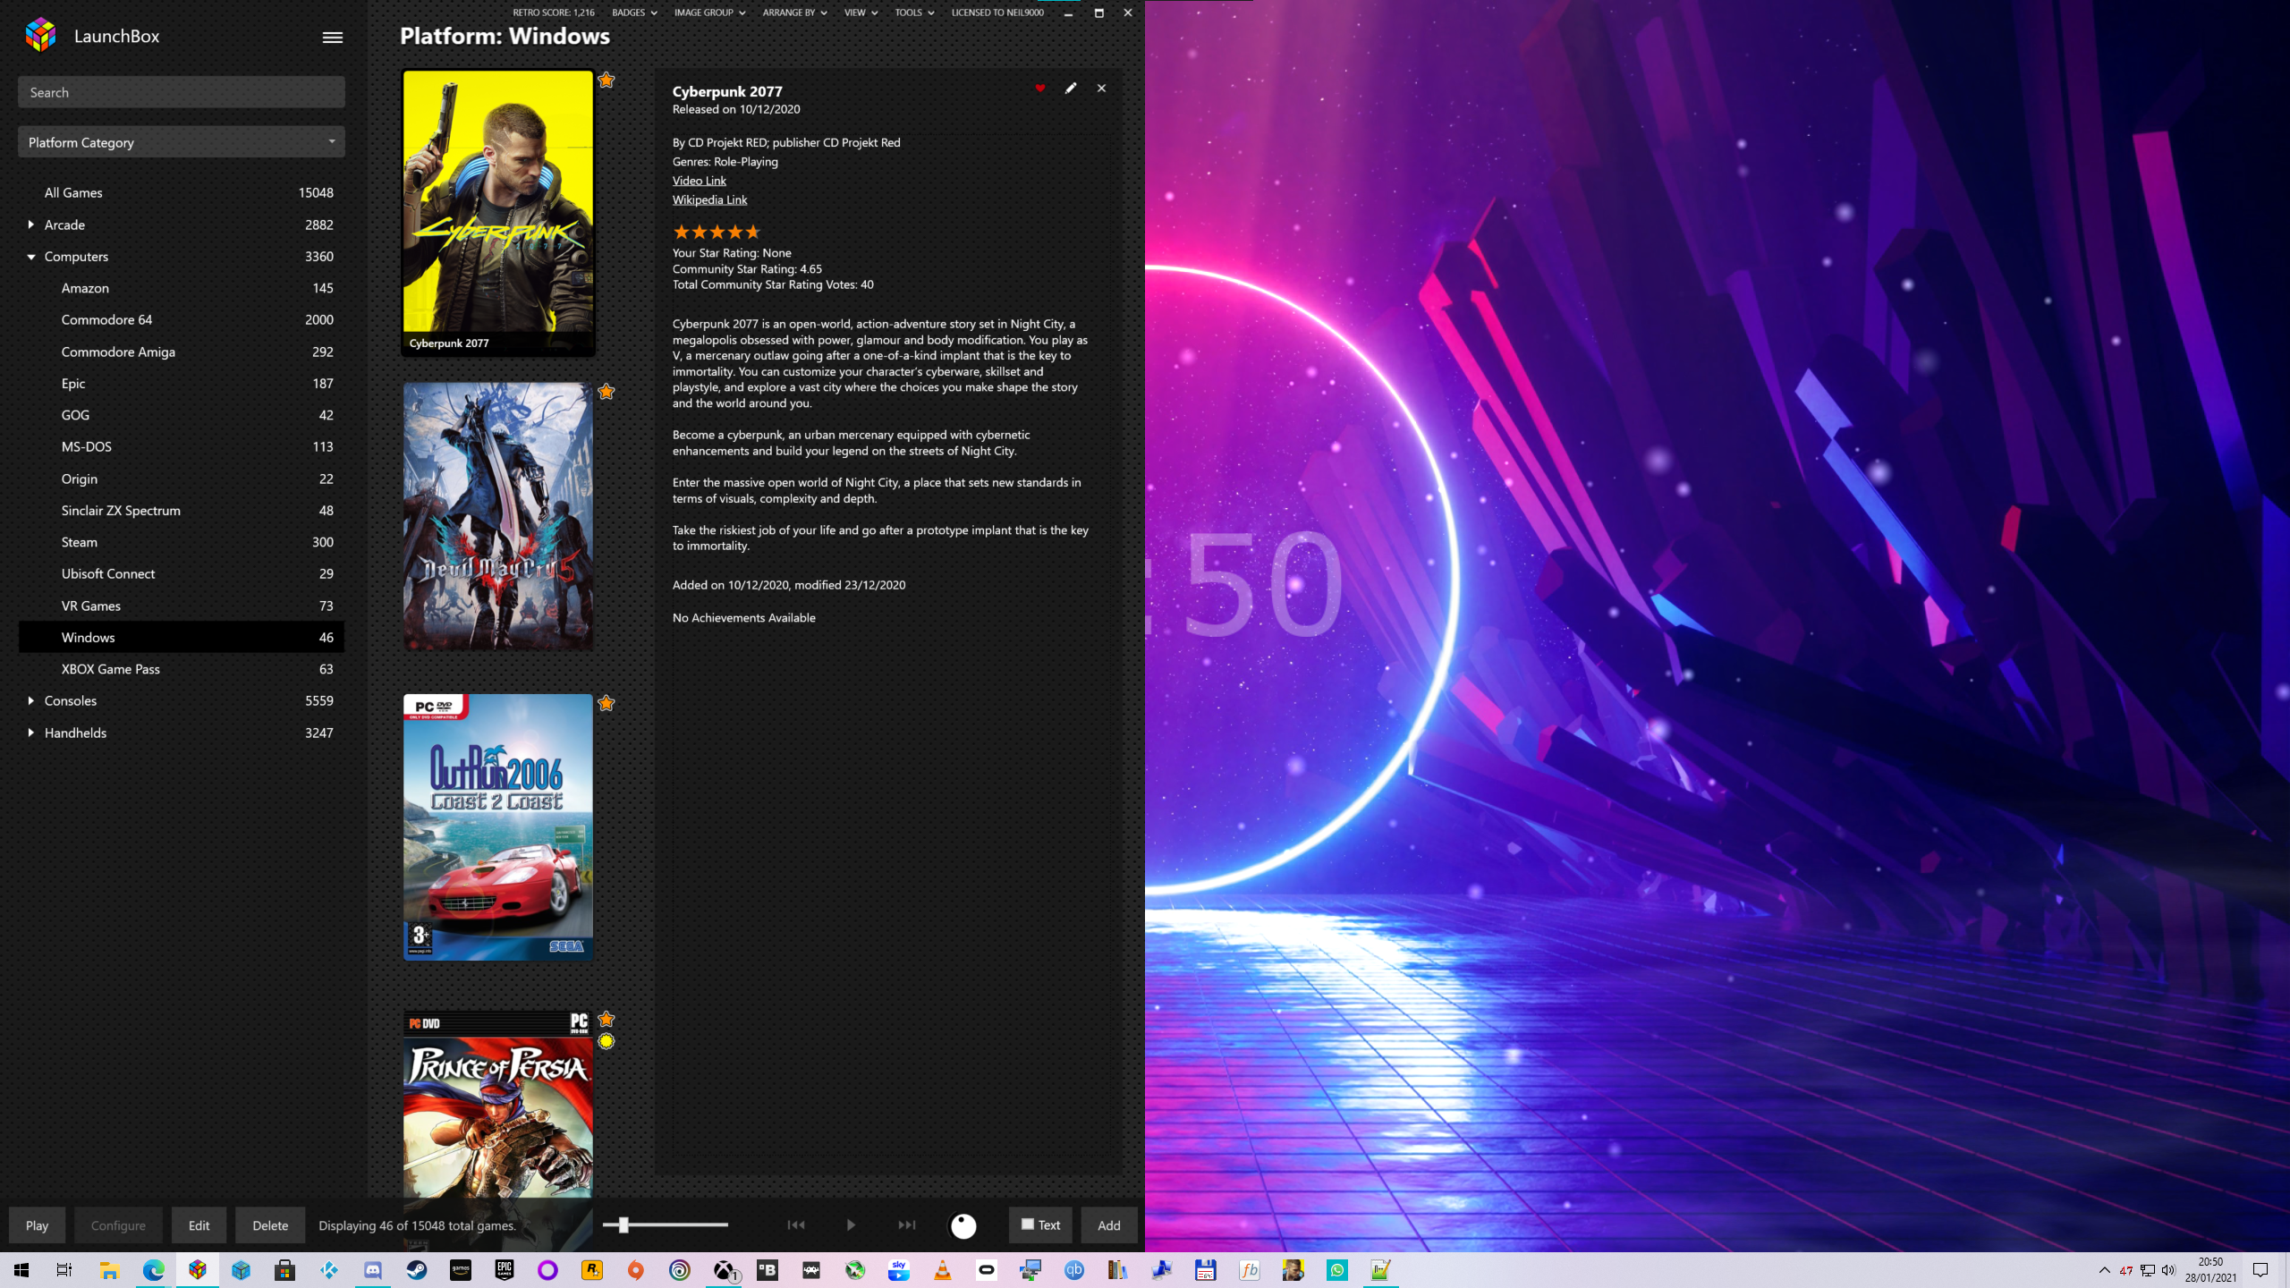Open Rockstar Games launcher from taskbar
The width and height of the screenshot is (2290, 1288).
coord(592,1270)
